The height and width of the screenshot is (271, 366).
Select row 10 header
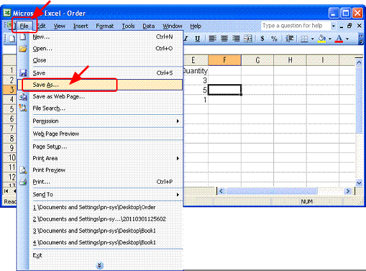pyautogui.click(x=10, y=157)
